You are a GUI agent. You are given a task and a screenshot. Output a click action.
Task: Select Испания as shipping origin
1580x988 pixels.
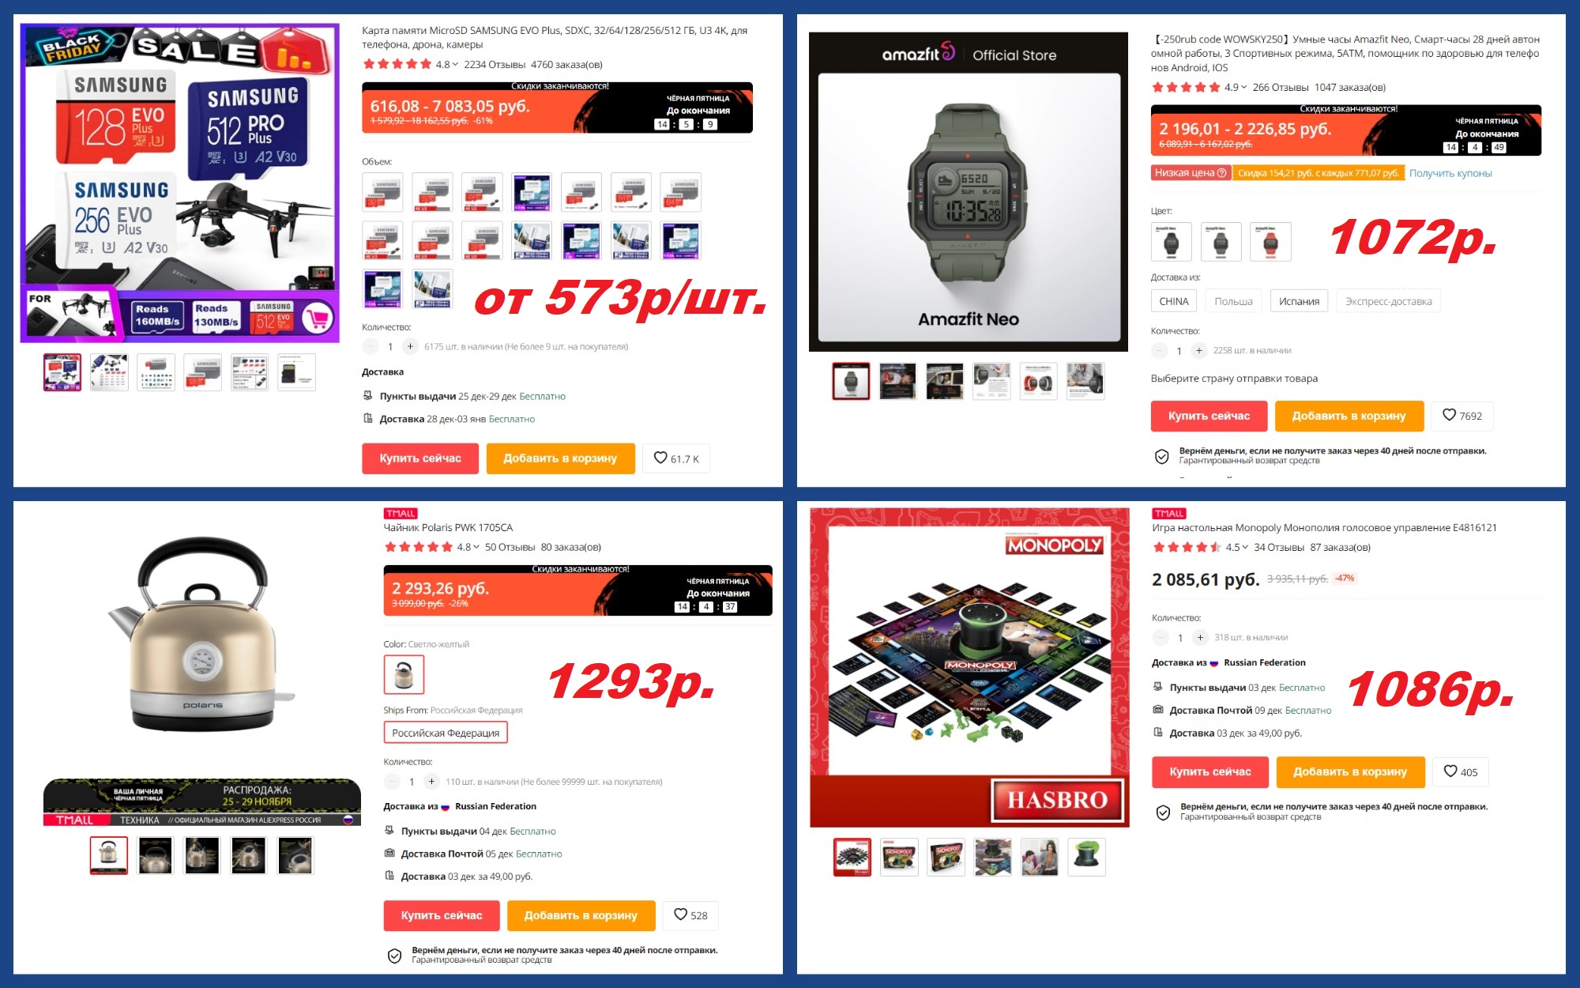pos(1299,301)
